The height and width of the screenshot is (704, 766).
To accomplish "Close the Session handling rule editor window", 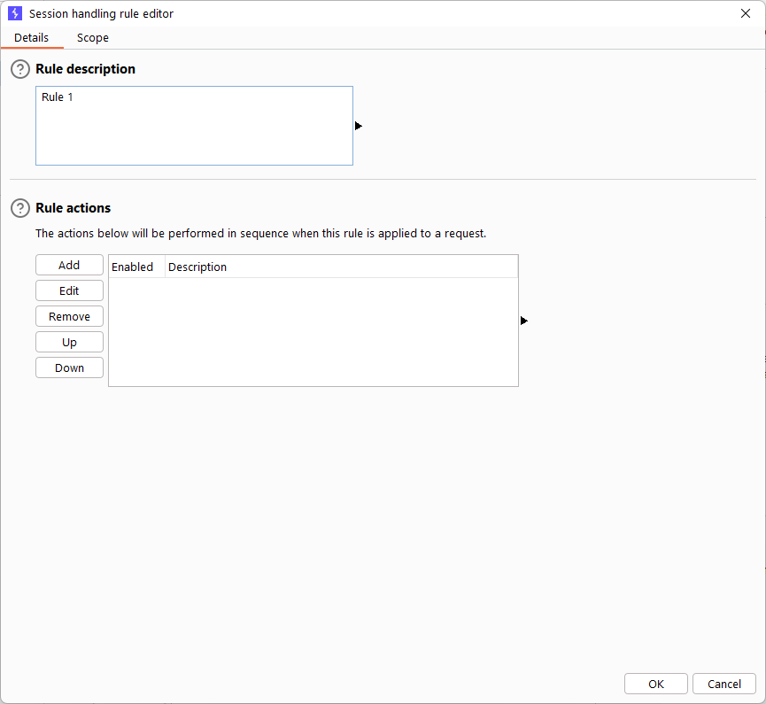I will tap(746, 13).
